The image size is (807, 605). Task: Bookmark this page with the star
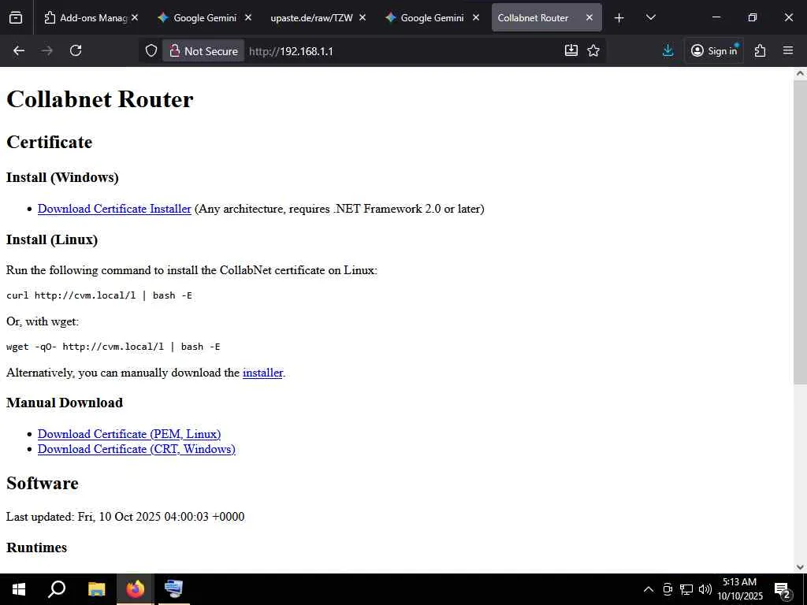[593, 50]
